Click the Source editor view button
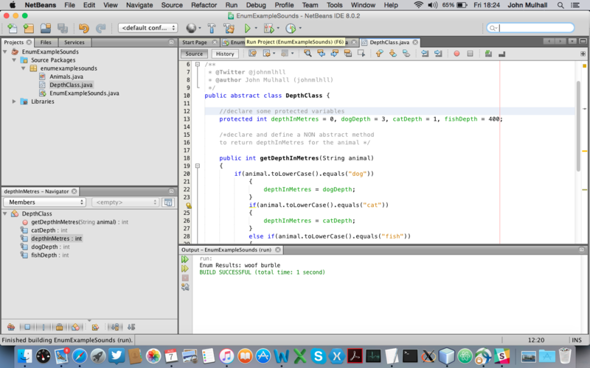The width and height of the screenshot is (590, 368). point(194,54)
